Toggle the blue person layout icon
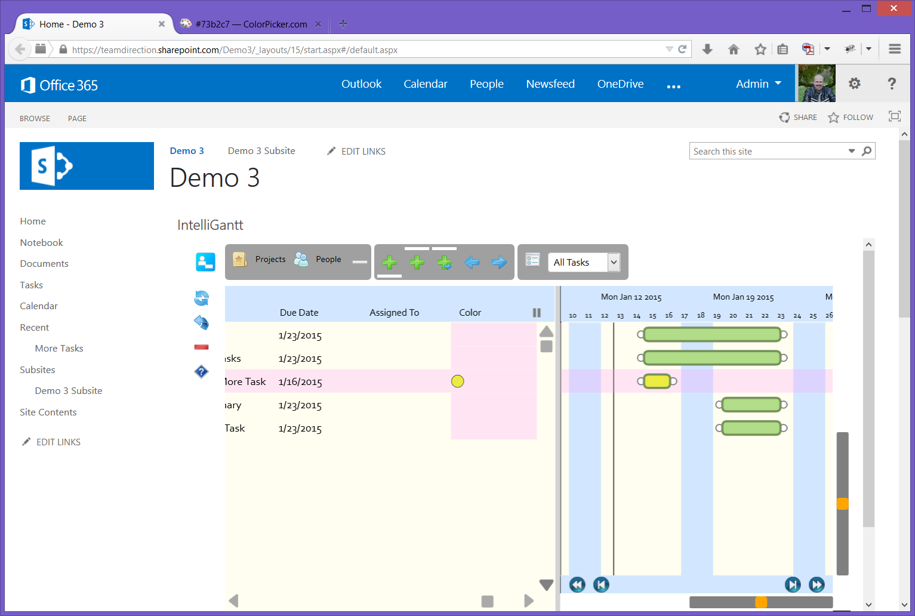Screen dimensions: 915x616 pos(205,261)
